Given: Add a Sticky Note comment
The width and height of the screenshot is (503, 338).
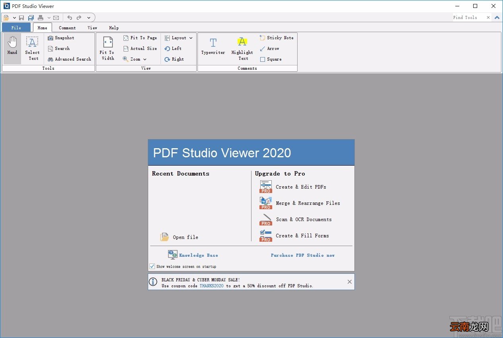Looking at the screenshot, I should pos(277,38).
